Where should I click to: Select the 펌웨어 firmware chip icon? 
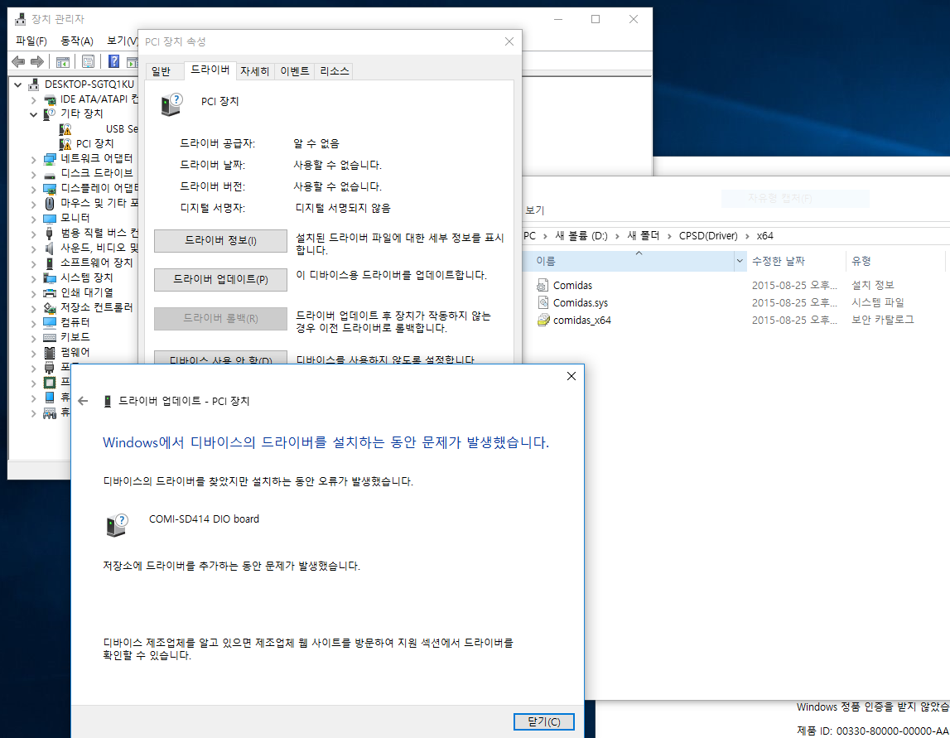[50, 353]
